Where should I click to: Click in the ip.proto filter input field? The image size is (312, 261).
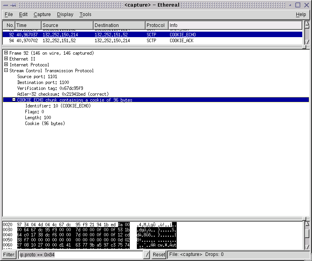[x=80, y=255]
